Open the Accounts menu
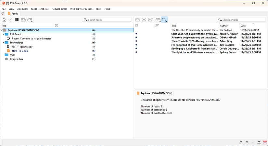The height and width of the screenshot is (146, 268). [22, 9]
